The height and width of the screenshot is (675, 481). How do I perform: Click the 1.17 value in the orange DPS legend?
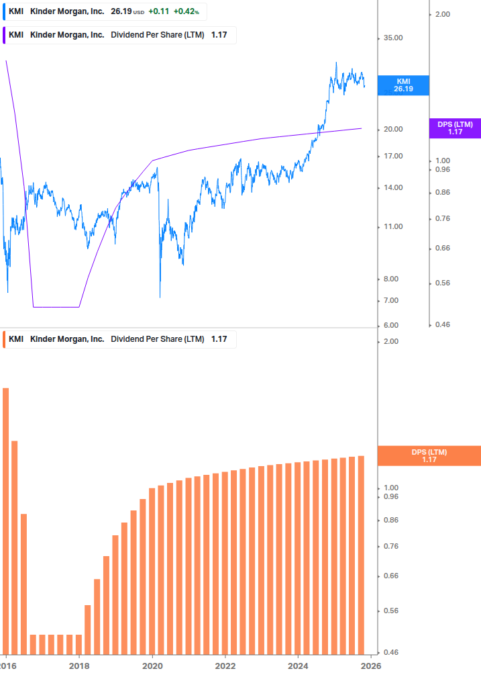coord(219,339)
